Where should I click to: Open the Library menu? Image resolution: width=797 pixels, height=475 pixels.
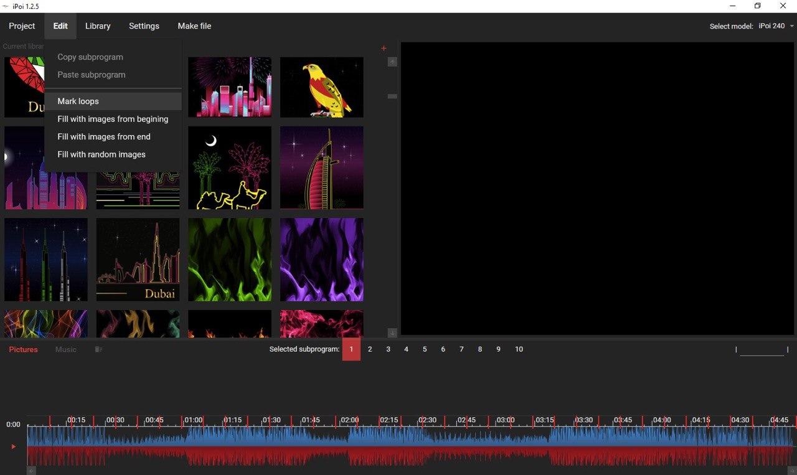(x=98, y=26)
